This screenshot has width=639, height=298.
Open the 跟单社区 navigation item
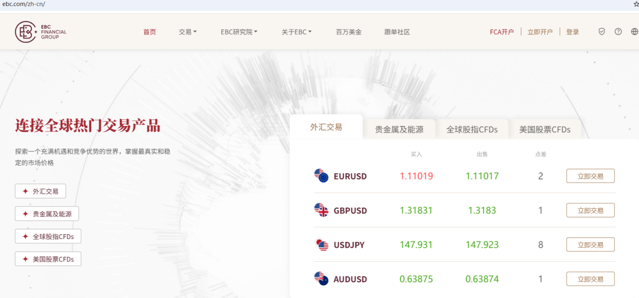coord(397,32)
